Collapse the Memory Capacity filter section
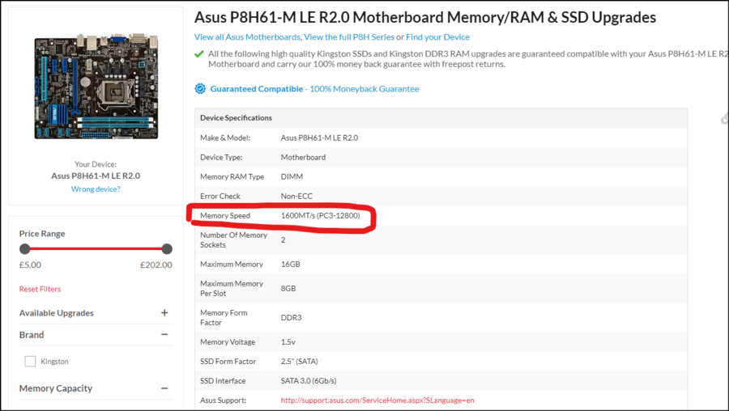 (x=164, y=388)
